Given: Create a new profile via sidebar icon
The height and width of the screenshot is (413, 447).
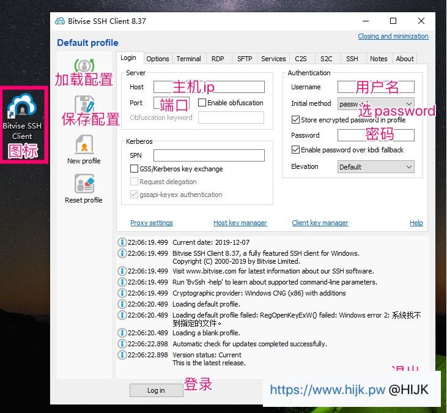Looking at the screenshot, I should point(84,145).
